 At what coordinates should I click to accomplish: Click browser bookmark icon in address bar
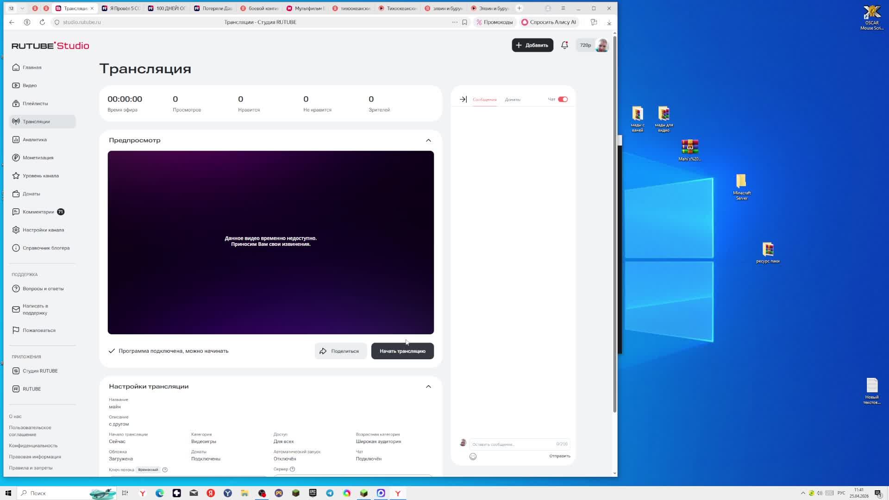click(x=464, y=22)
